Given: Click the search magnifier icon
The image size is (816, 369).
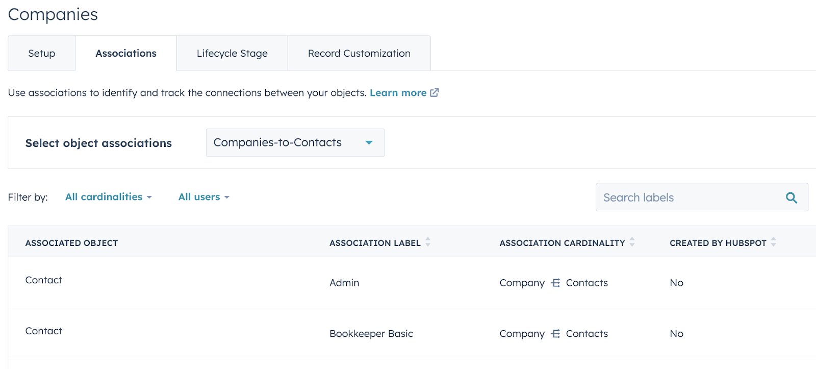Looking at the screenshot, I should (791, 198).
